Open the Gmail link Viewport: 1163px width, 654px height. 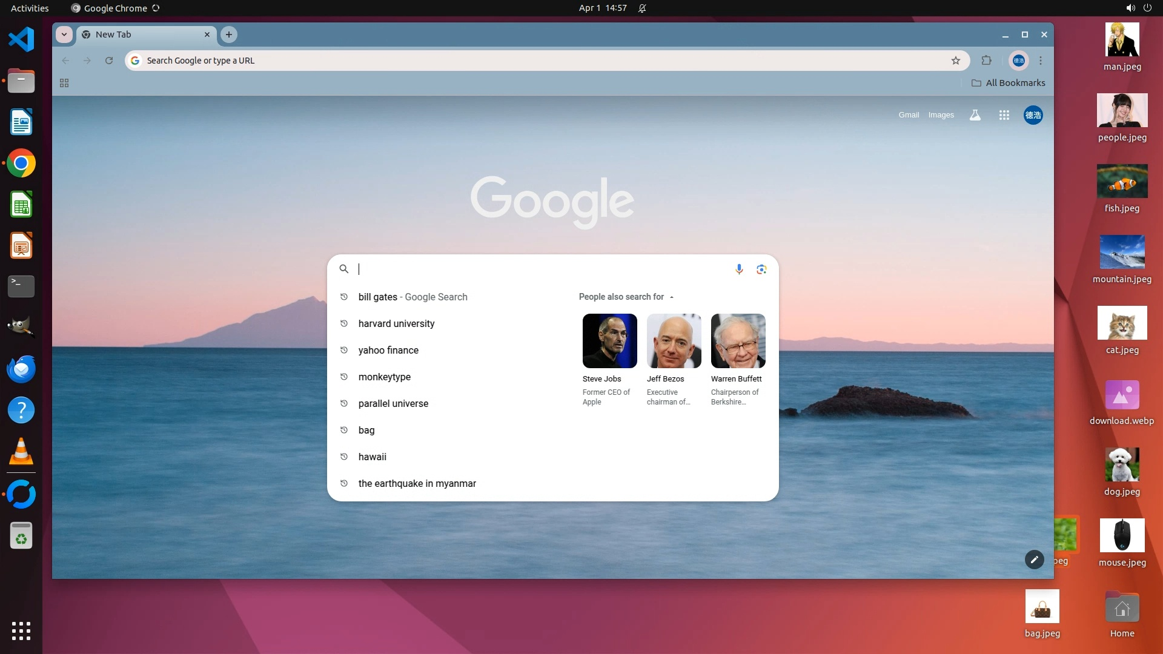(x=908, y=115)
